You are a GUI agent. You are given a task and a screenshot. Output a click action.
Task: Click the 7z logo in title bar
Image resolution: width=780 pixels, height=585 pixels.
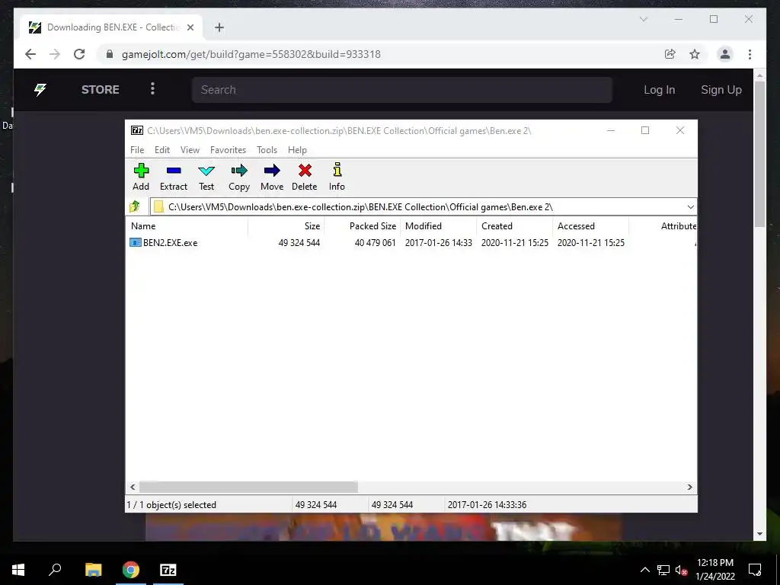tap(137, 130)
